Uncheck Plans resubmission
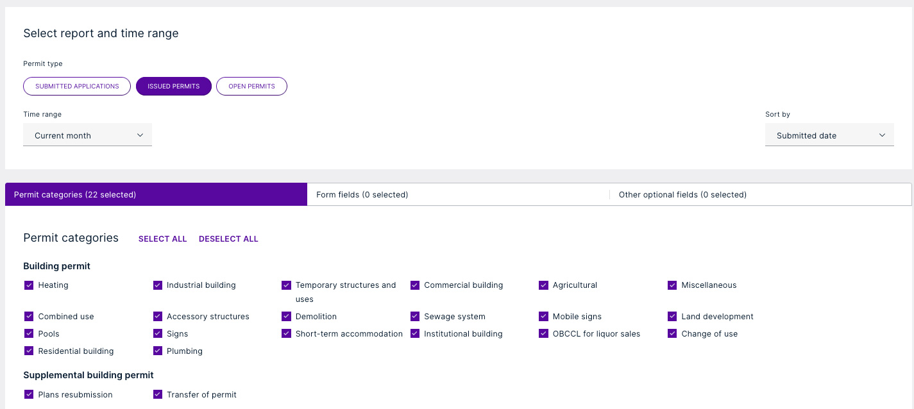 pyautogui.click(x=29, y=394)
